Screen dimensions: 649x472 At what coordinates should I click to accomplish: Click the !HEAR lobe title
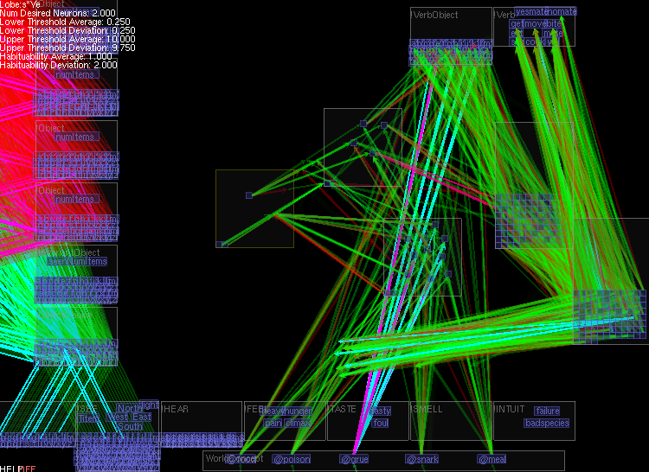(176, 409)
